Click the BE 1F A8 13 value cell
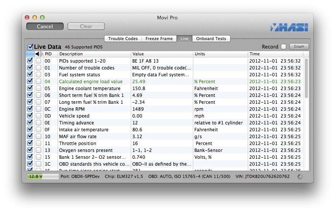Viewport: 335px width, 213px height. [145, 61]
